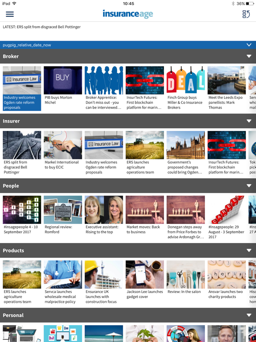Open Ansvar launches two charity products

click(227, 283)
